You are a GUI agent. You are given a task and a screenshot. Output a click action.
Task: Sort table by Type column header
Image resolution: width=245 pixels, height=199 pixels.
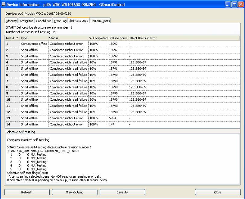coord(34,38)
